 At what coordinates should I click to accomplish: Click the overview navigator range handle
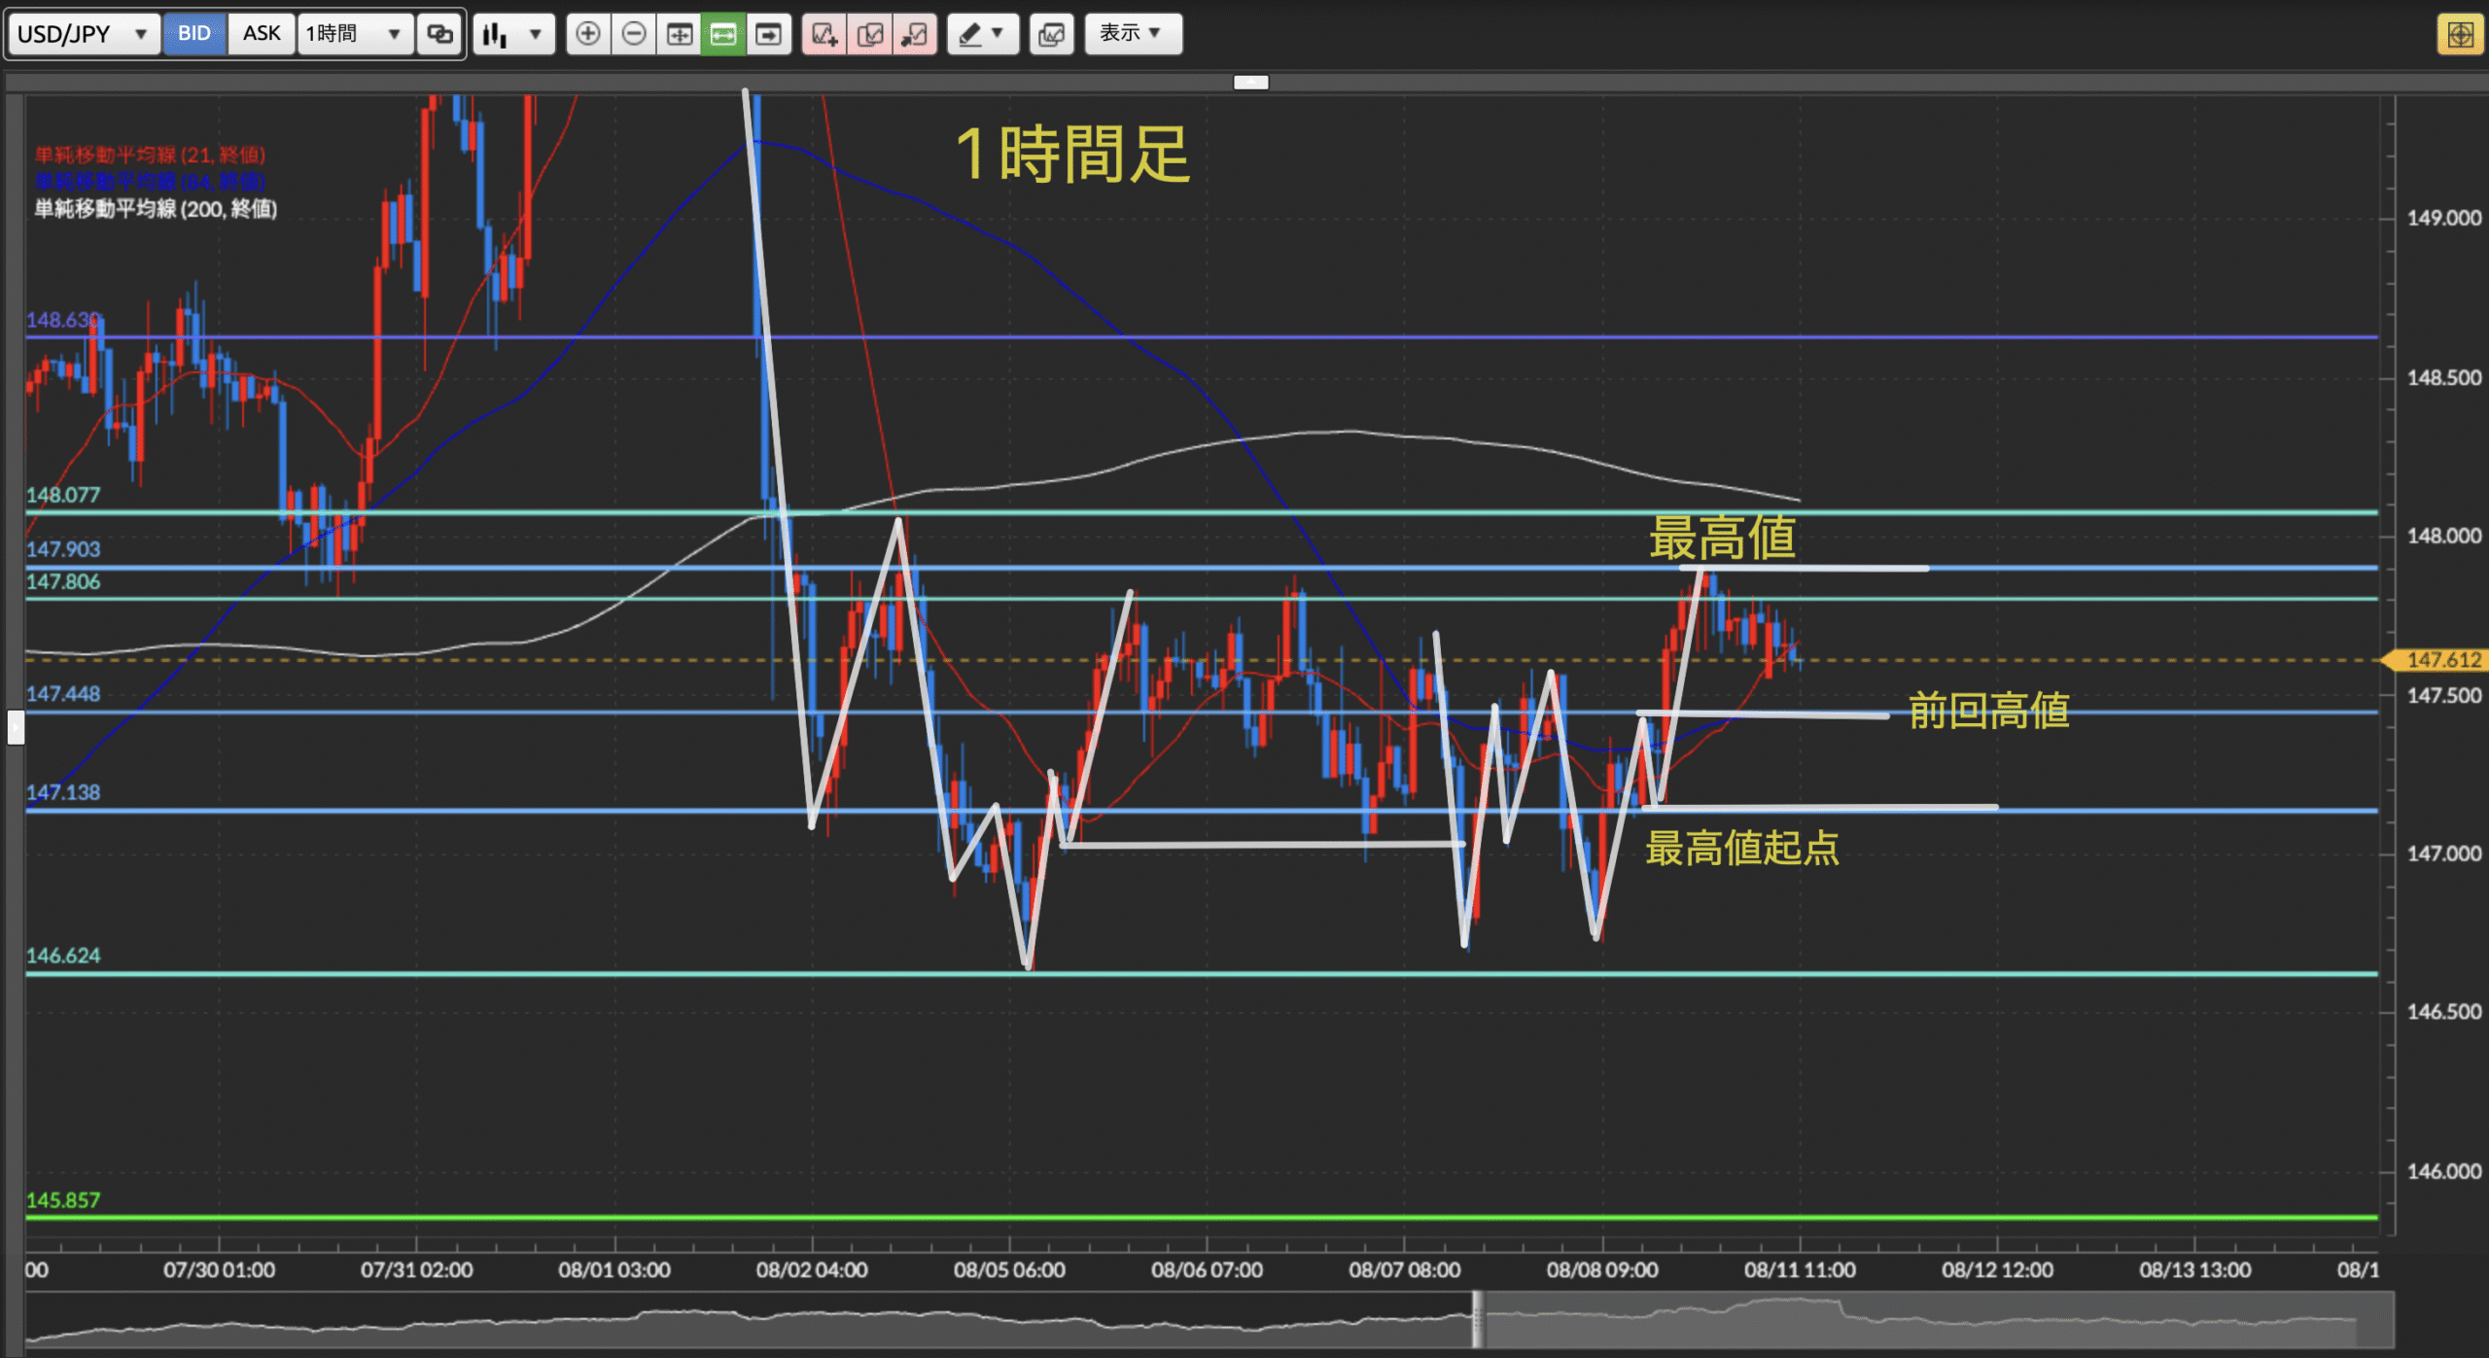coord(1477,1319)
